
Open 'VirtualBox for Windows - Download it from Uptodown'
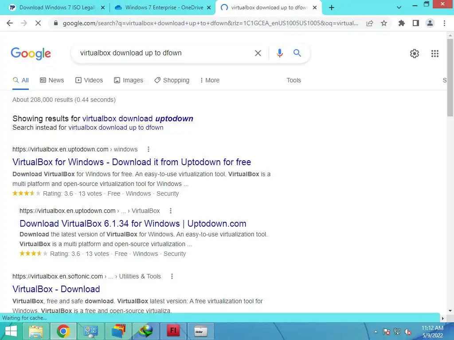[x=131, y=162]
